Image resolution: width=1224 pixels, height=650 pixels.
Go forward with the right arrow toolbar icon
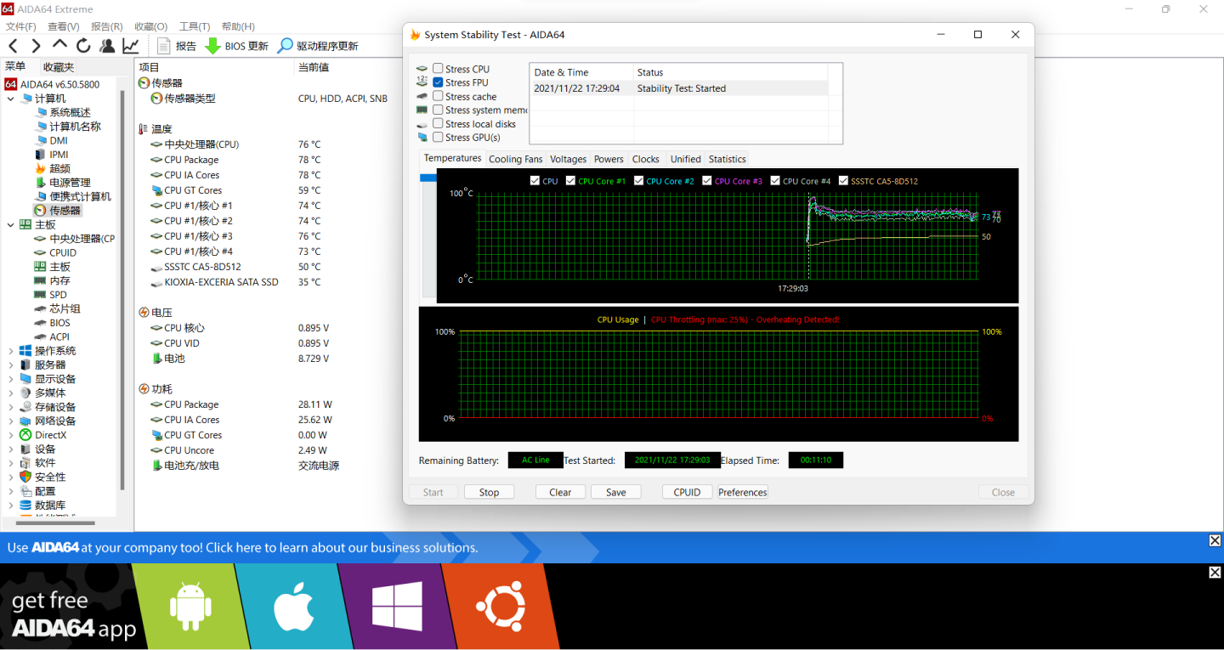tap(36, 46)
